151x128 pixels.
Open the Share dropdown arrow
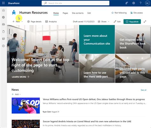pos(109,22)
